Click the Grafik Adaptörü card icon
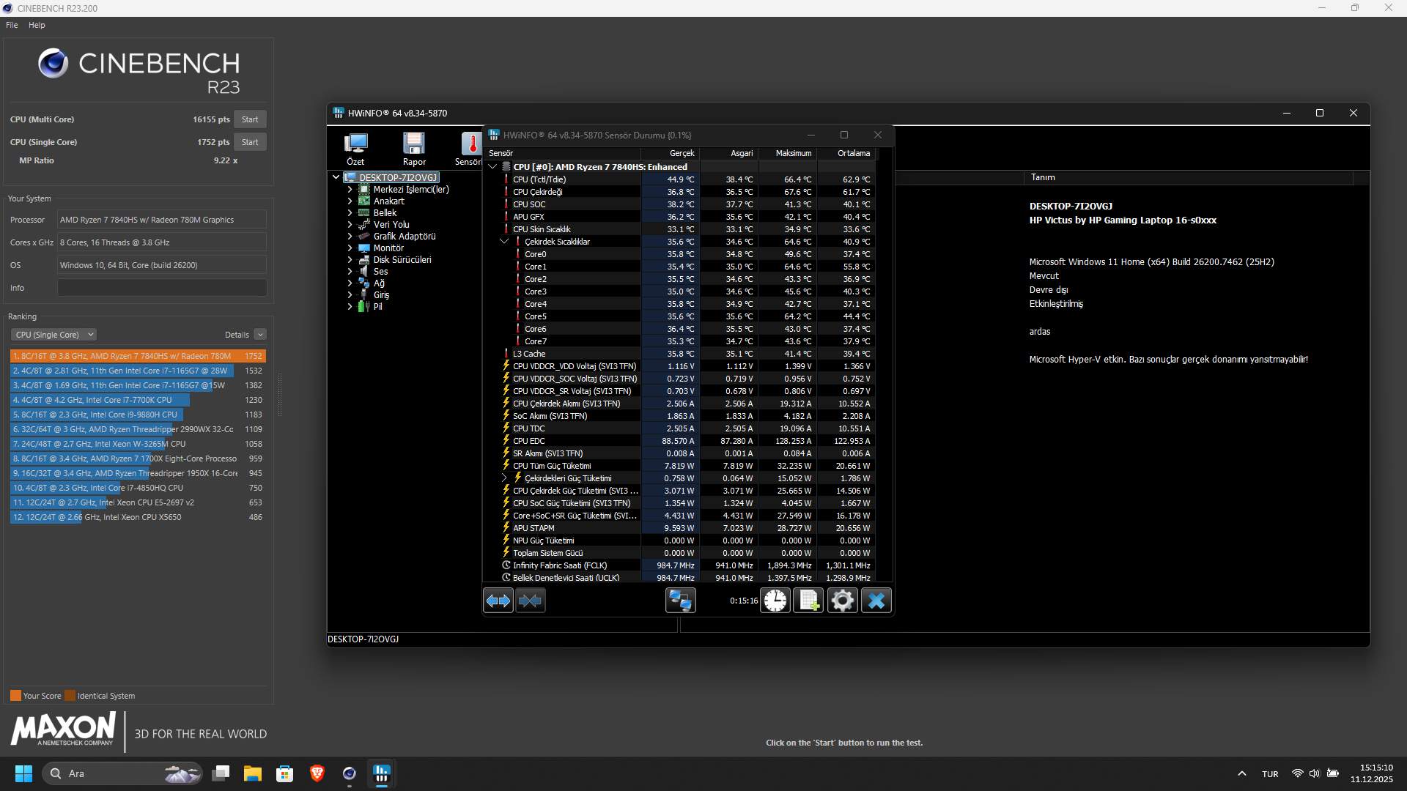Image resolution: width=1407 pixels, height=791 pixels. [364, 237]
